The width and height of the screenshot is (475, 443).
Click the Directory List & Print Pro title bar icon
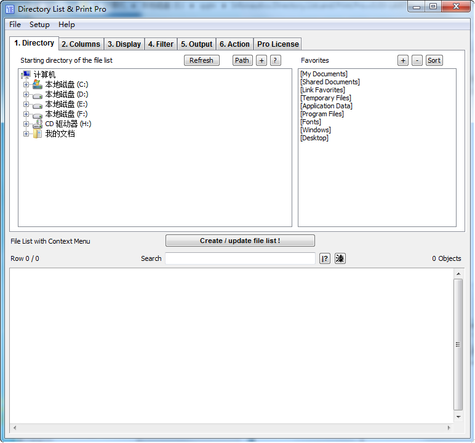coord(10,9)
